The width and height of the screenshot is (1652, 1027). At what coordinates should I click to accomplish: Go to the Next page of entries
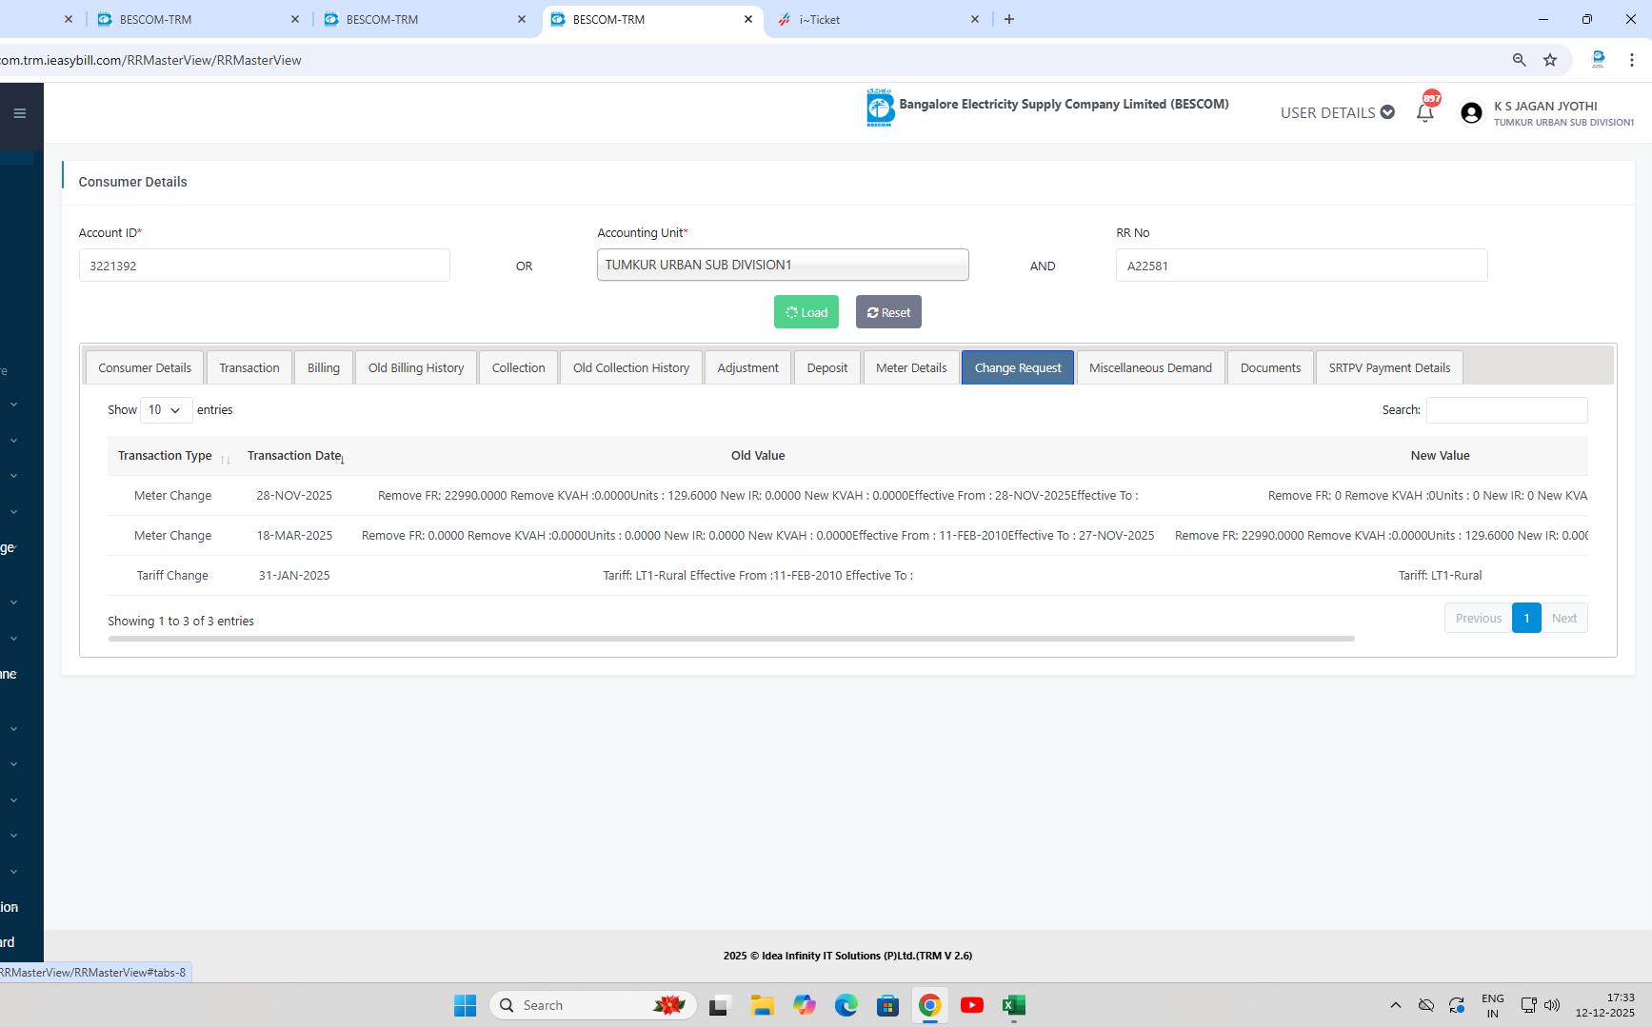1564,619
